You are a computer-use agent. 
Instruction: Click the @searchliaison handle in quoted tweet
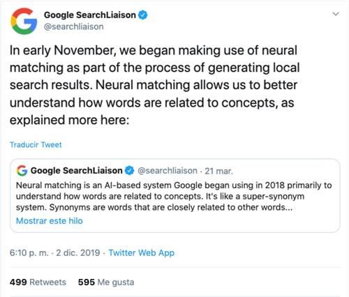[168, 171]
